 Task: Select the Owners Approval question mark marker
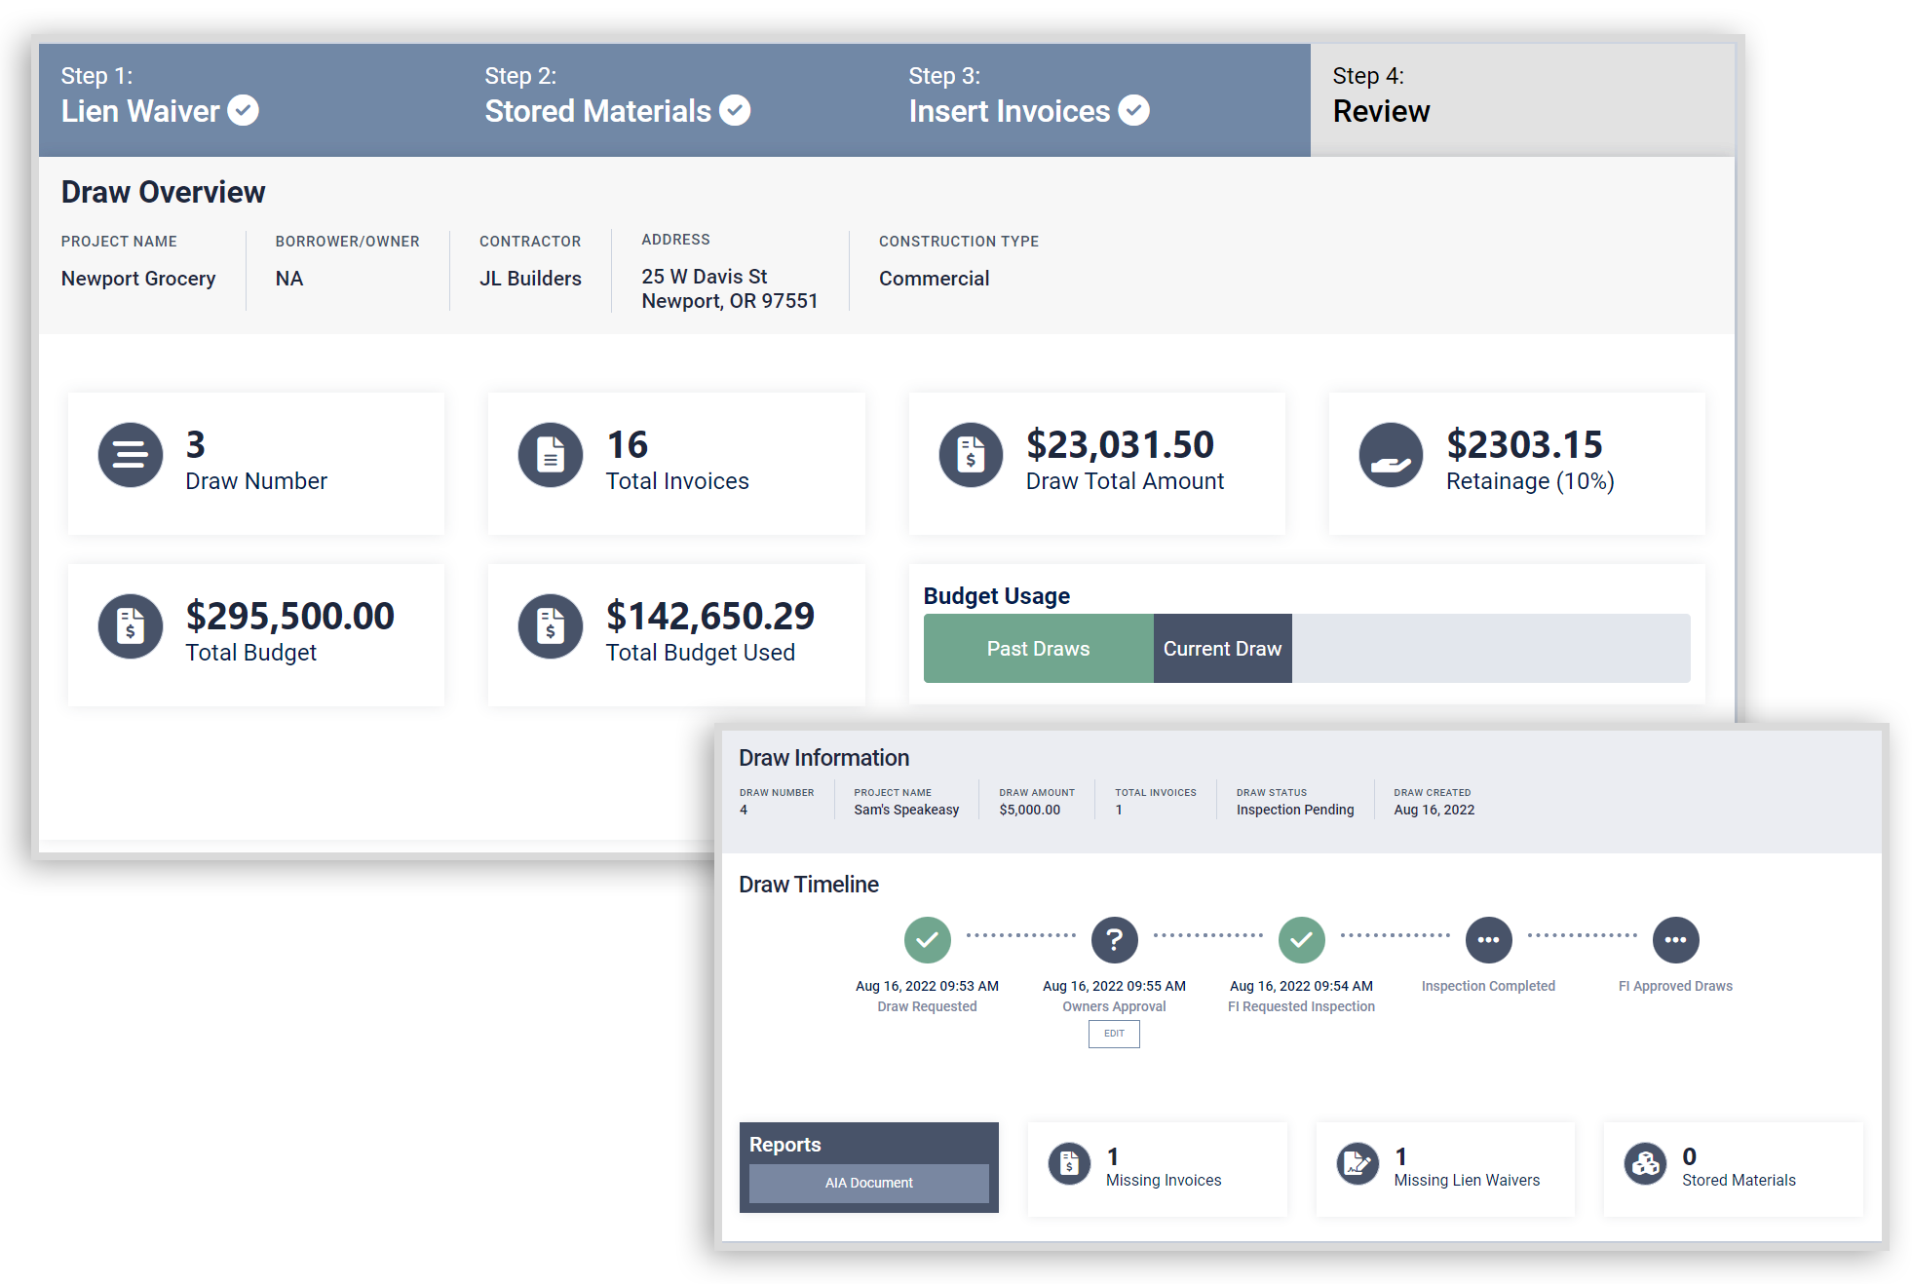(x=1115, y=940)
